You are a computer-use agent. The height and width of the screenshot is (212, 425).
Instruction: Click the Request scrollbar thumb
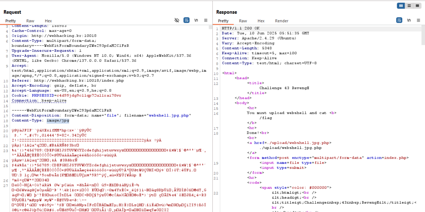[210, 27]
